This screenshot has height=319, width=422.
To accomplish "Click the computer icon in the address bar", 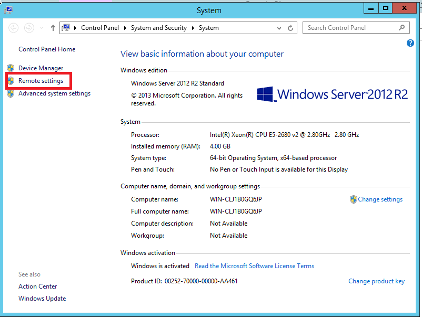I will pos(66,28).
